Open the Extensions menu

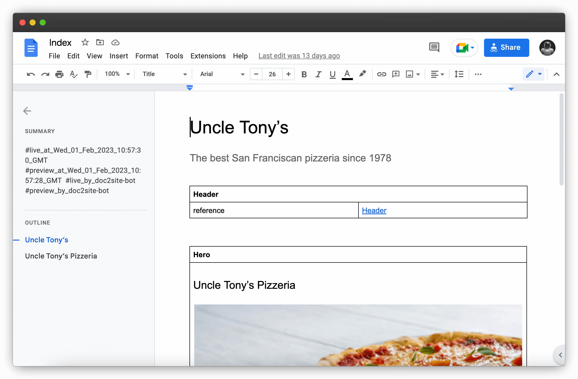(x=208, y=56)
